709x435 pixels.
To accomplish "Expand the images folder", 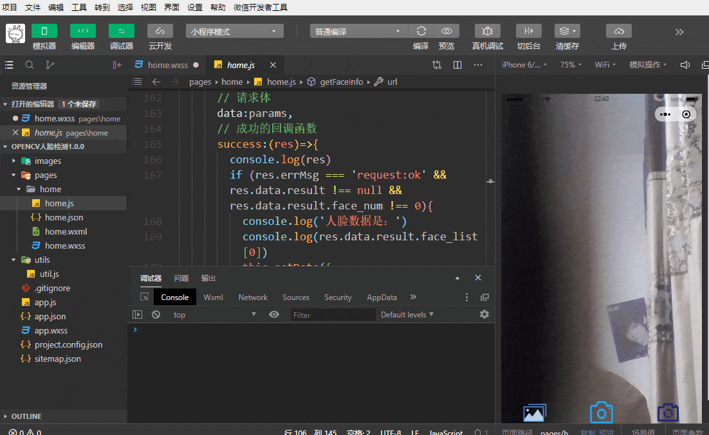I will click(x=48, y=161).
